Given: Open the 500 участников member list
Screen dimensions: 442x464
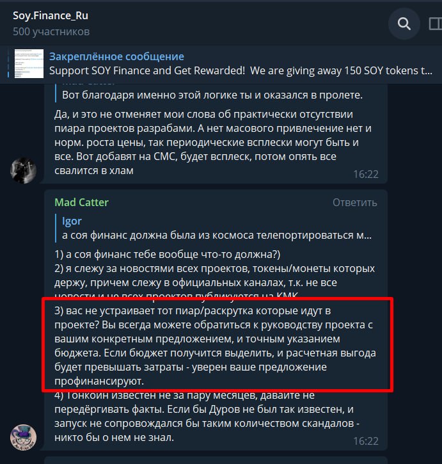Looking at the screenshot, I should [51, 31].
